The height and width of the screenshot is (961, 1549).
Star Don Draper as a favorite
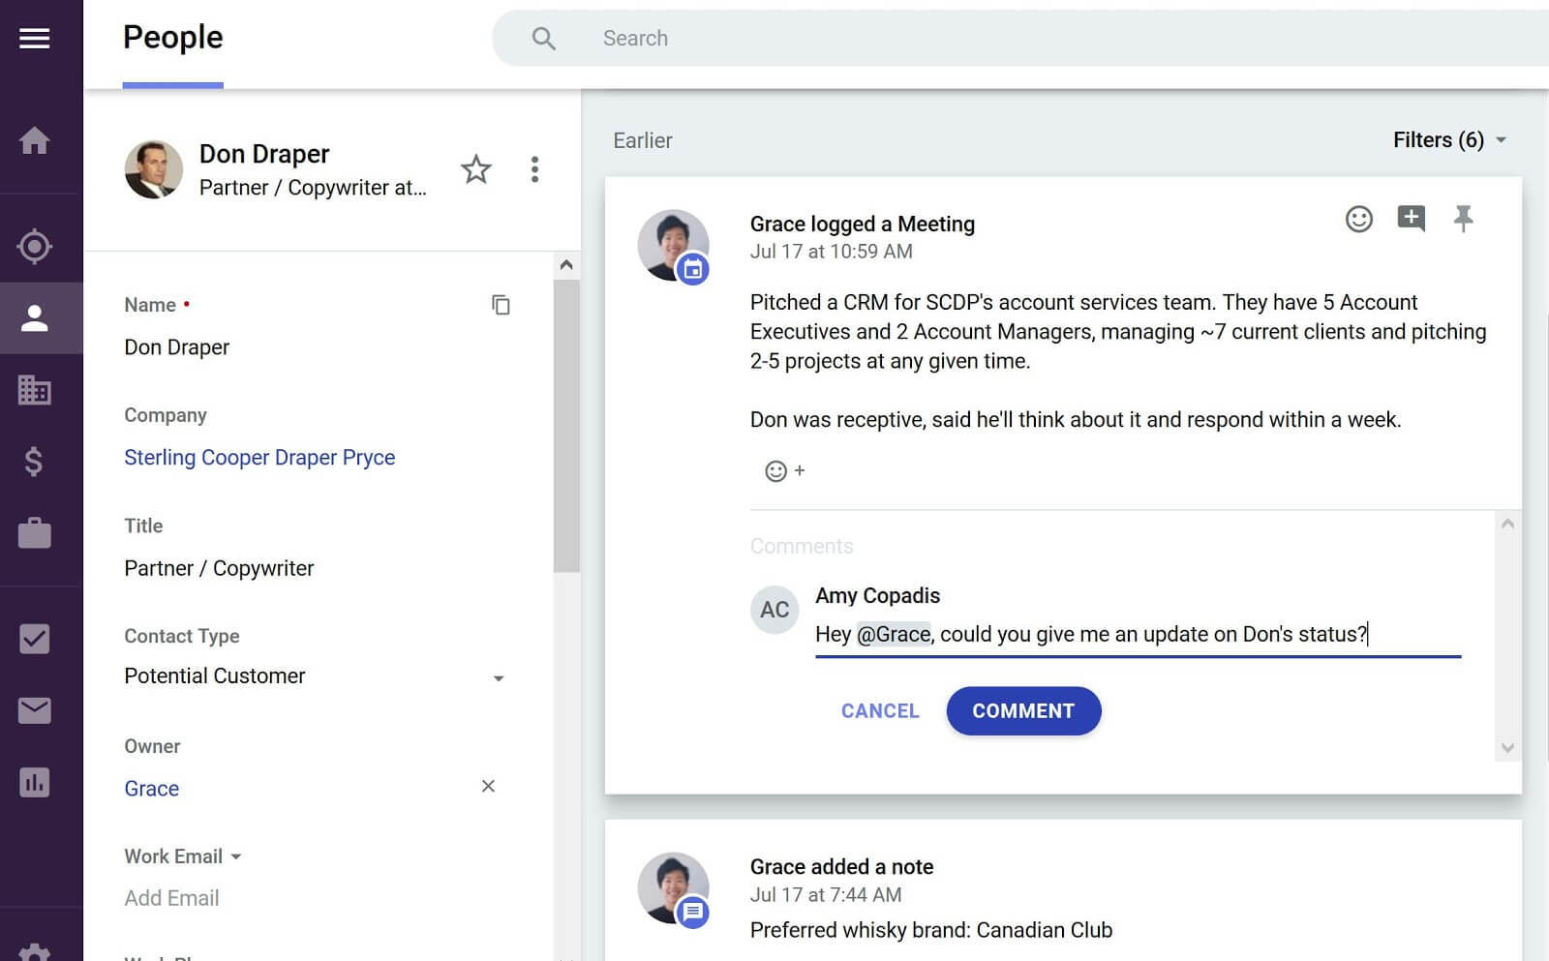pyautogui.click(x=475, y=169)
